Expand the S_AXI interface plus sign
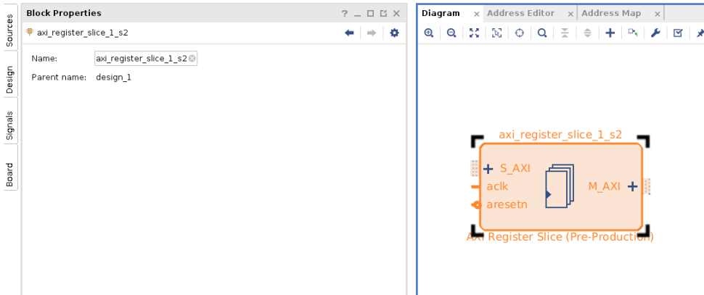The height and width of the screenshot is (295, 704). pos(488,169)
